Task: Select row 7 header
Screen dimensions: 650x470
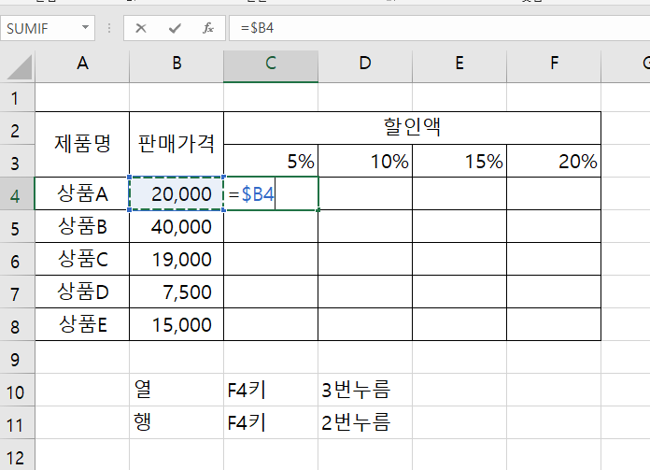Action: [x=17, y=293]
